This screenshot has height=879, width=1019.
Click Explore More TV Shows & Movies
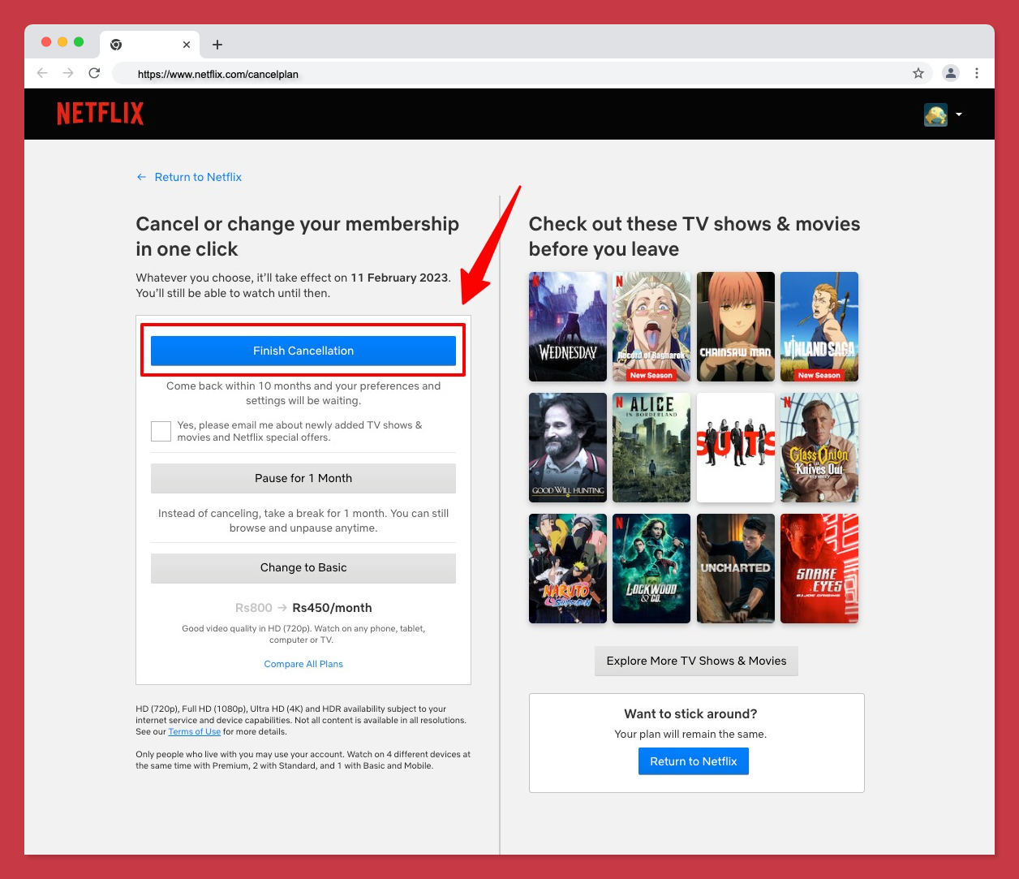(x=696, y=661)
